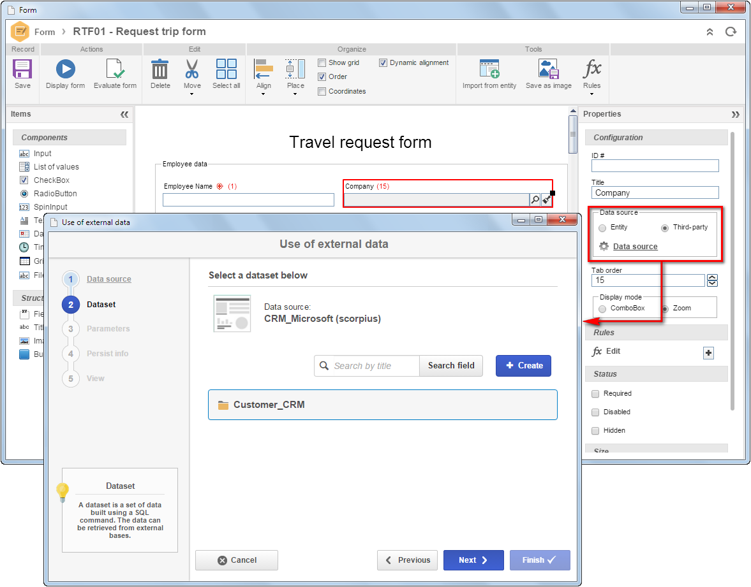
Task: Enable the Show grid checkbox
Action: (322, 62)
